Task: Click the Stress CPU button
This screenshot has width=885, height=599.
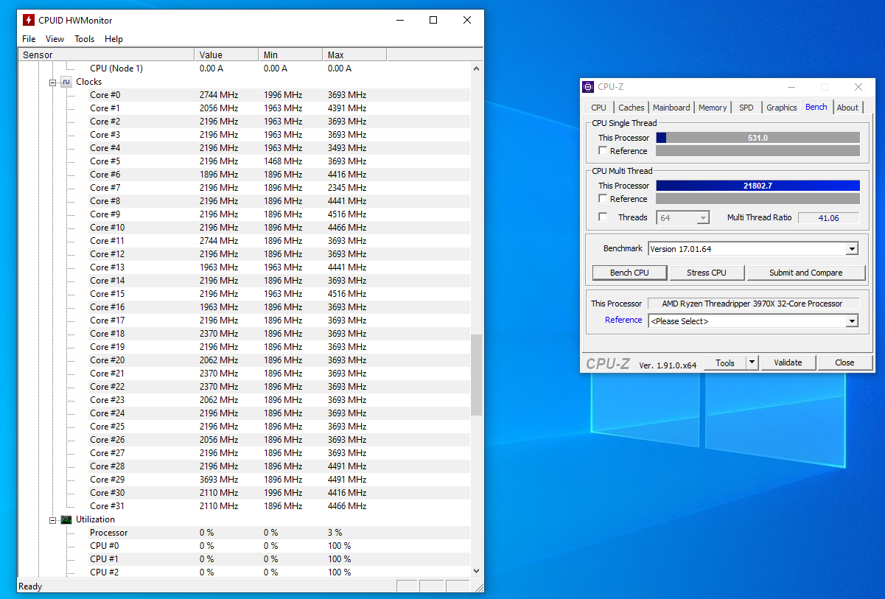Action: tap(707, 273)
